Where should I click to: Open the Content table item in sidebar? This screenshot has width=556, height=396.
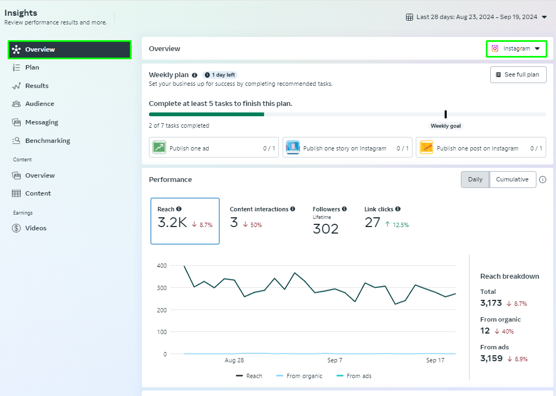point(38,193)
